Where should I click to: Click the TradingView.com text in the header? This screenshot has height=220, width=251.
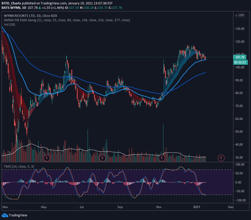53,3
